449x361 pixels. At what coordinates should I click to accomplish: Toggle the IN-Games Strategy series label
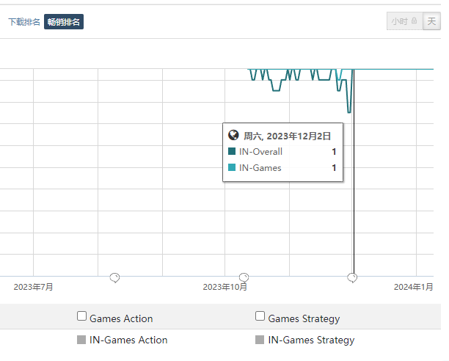(311, 340)
